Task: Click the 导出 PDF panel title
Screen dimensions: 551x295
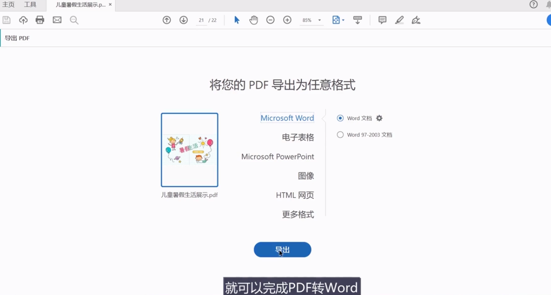Action: click(17, 38)
